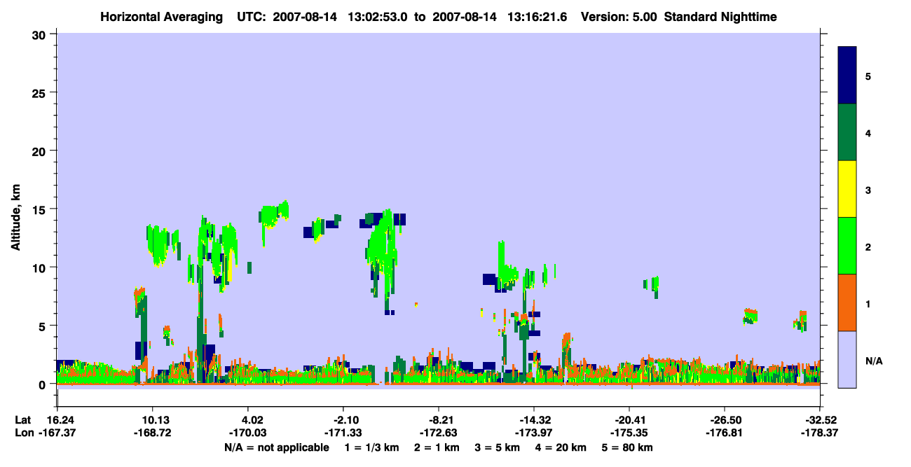The width and height of the screenshot is (911, 467).
Task: Click the dark blue 80 km colorbar segment
Action: (847, 76)
